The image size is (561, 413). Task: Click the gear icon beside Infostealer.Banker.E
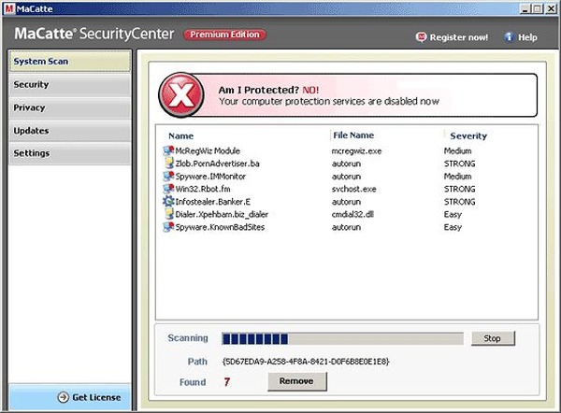point(168,202)
